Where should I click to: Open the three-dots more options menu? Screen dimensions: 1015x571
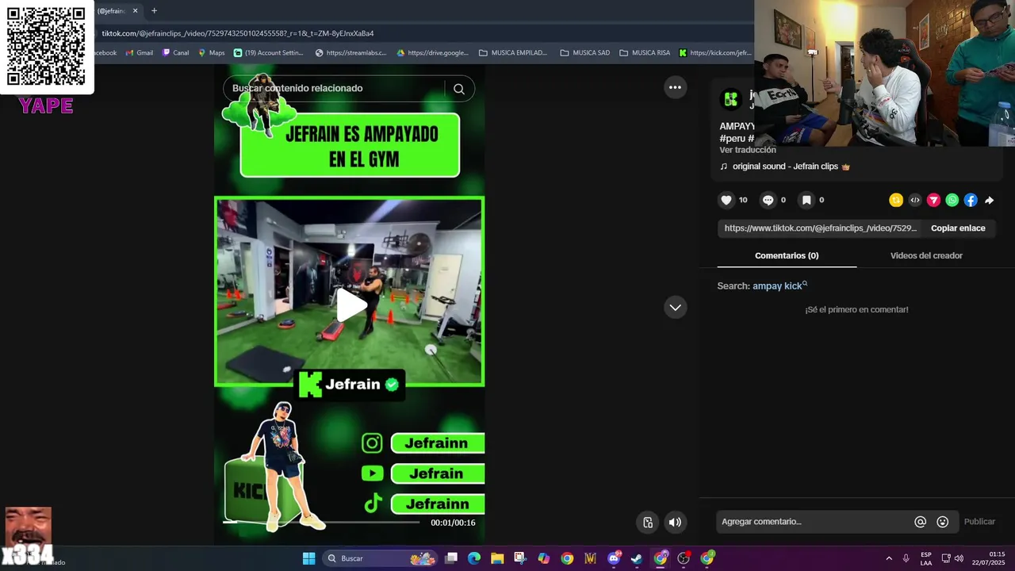(675, 87)
